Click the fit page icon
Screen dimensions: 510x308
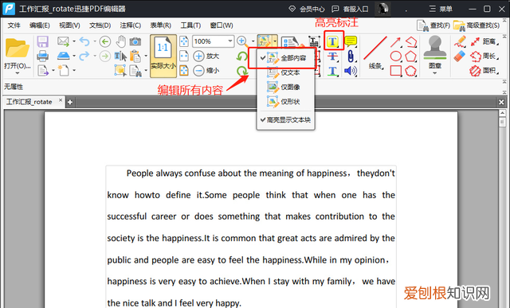(x=184, y=41)
